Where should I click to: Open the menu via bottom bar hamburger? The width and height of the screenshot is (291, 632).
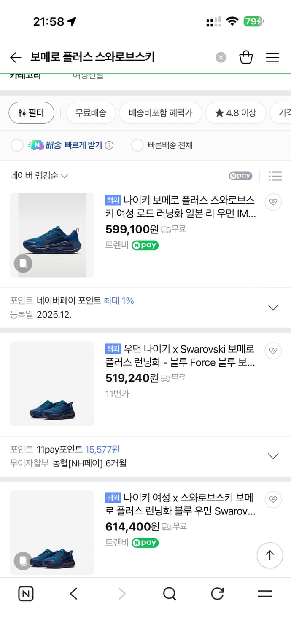click(265, 594)
